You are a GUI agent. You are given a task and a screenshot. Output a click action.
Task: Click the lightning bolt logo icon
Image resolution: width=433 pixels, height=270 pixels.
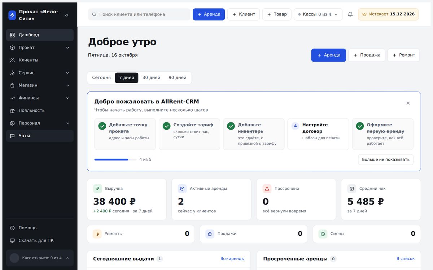12,15
